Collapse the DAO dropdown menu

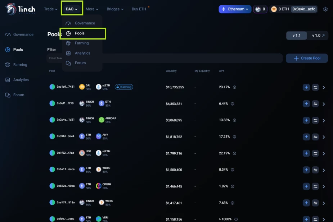[72, 9]
